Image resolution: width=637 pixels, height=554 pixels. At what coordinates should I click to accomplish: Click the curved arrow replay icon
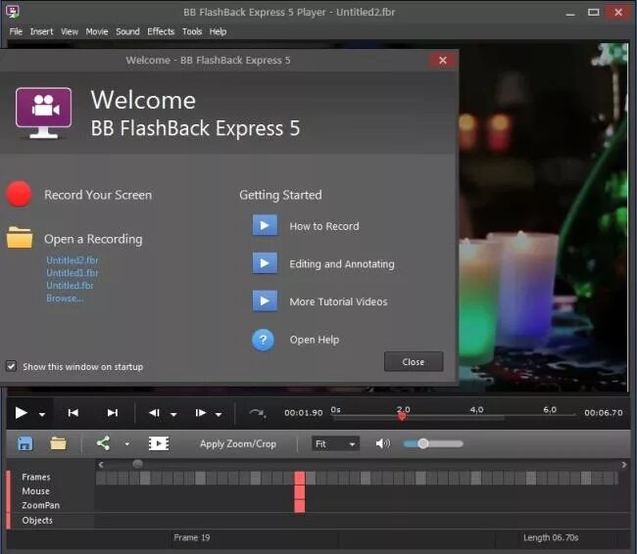[257, 413]
